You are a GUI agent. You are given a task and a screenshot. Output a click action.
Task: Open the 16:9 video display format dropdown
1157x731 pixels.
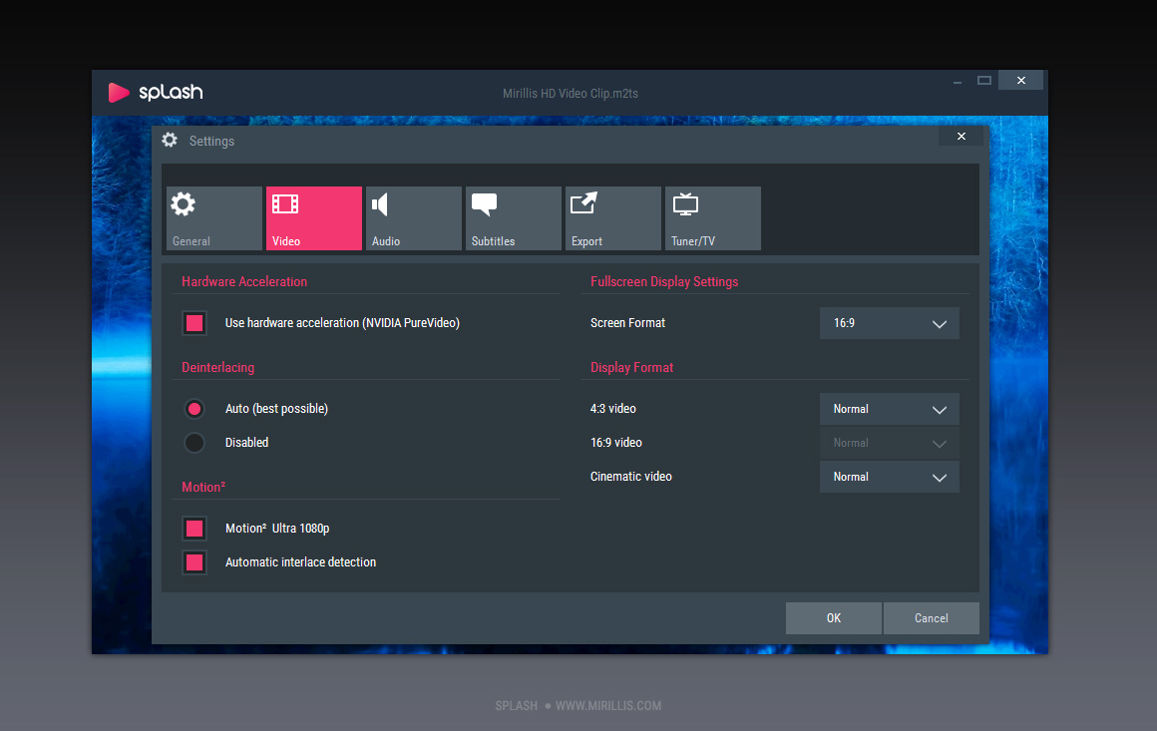coord(889,443)
